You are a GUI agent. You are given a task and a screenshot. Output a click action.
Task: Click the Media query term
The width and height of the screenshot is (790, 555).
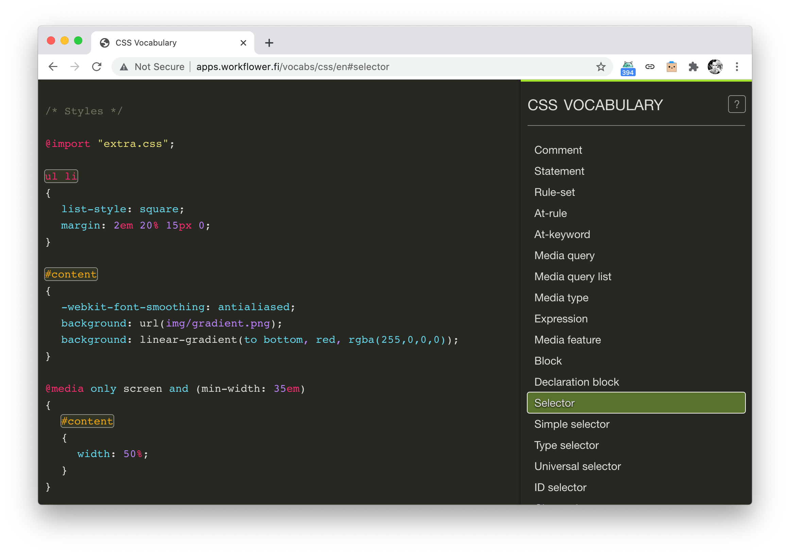point(564,255)
